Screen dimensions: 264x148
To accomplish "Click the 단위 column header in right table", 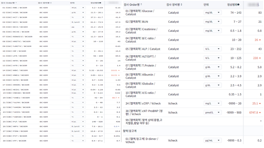I will pos(206,5).
